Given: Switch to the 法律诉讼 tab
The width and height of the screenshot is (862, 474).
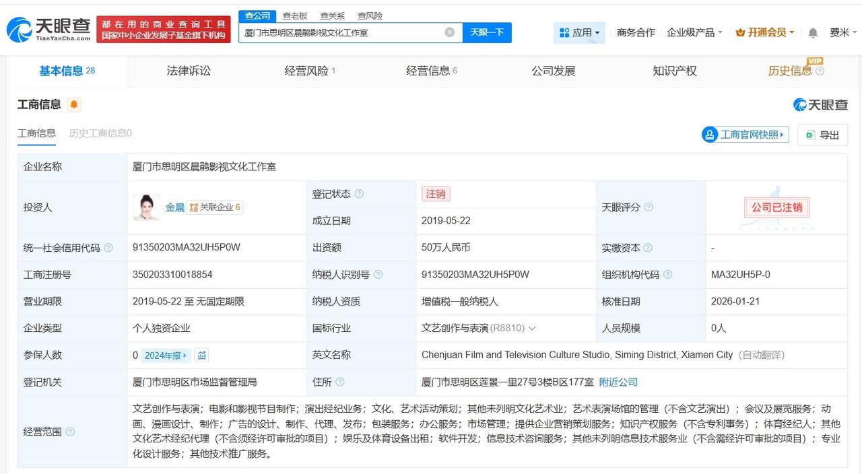Looking at the screenshot, I should (x=189, y=71).
